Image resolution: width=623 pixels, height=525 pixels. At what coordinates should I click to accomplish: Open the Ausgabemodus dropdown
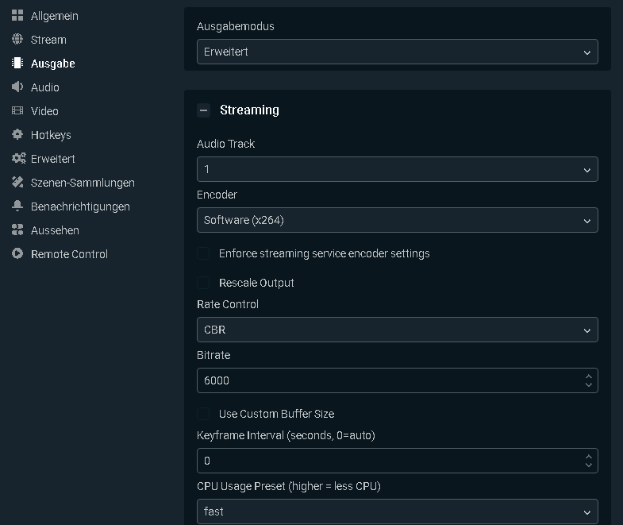tap(397, 52)
